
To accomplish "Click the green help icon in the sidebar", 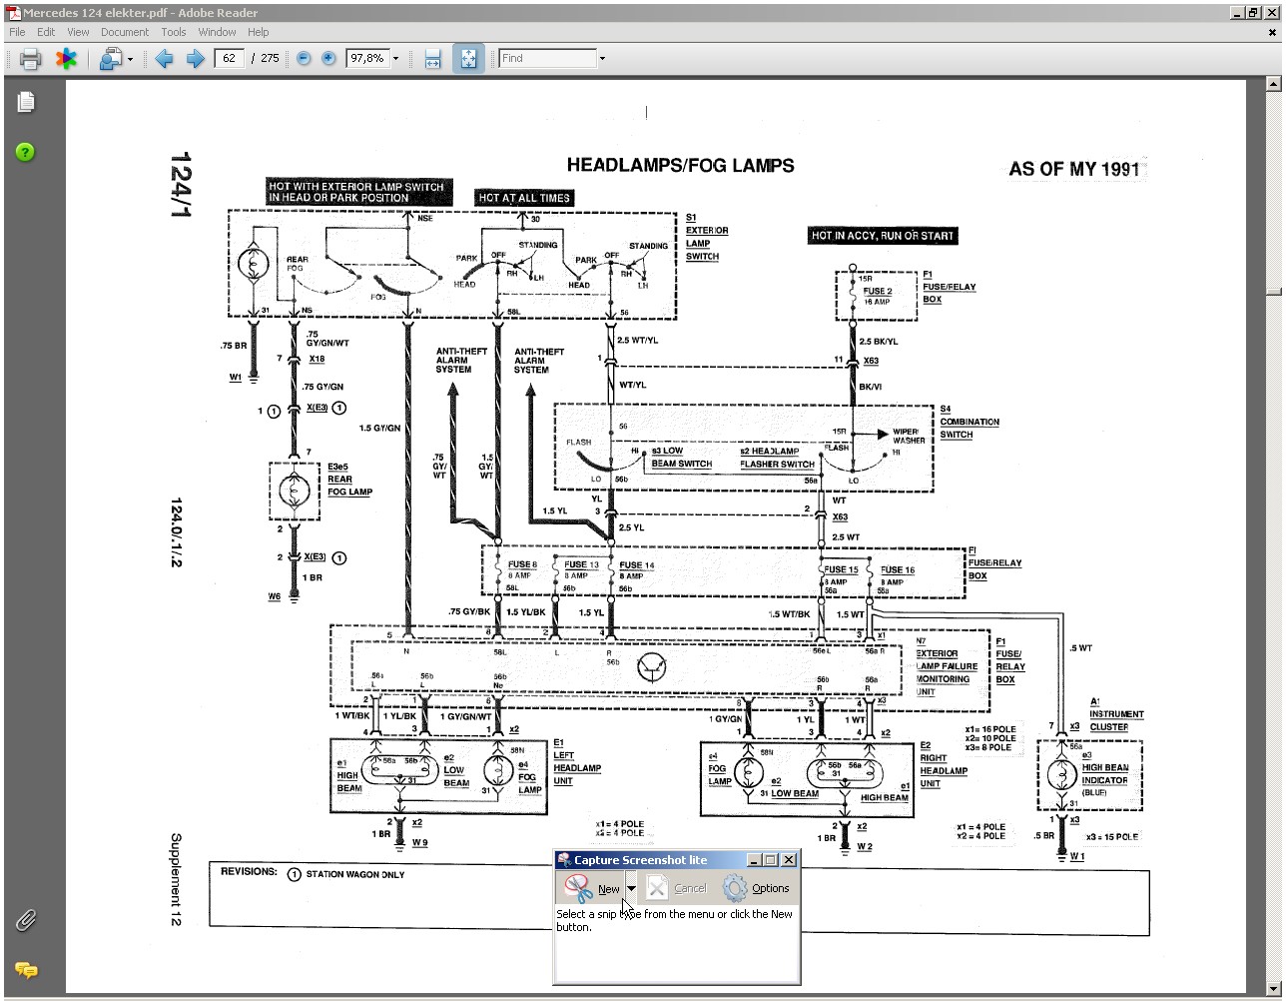I will pyautogui.click(x=26, y=152).
